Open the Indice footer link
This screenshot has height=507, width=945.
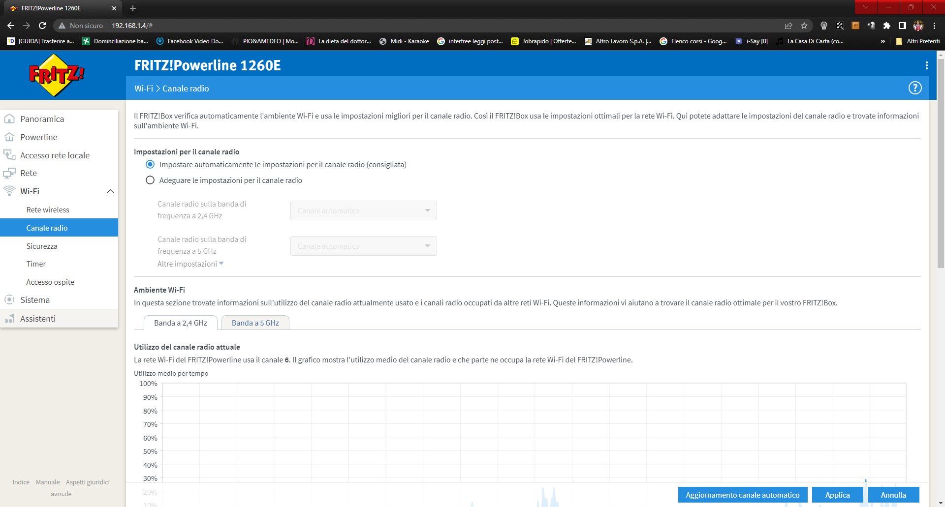[x=21, y=482]
